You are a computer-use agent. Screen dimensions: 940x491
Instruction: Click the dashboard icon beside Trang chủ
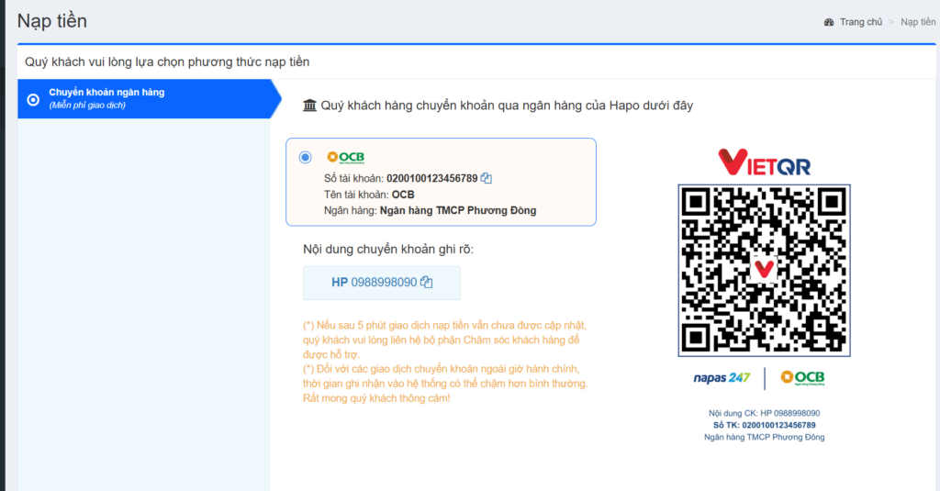click(829, 22)
